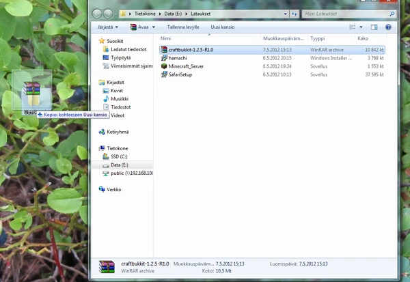Open Tietokone in the sidebar
This screenshot has height=282, width=410.
coord(118,148)
